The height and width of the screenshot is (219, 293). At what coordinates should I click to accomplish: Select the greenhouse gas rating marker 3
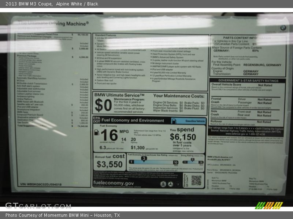pos(144,159)
